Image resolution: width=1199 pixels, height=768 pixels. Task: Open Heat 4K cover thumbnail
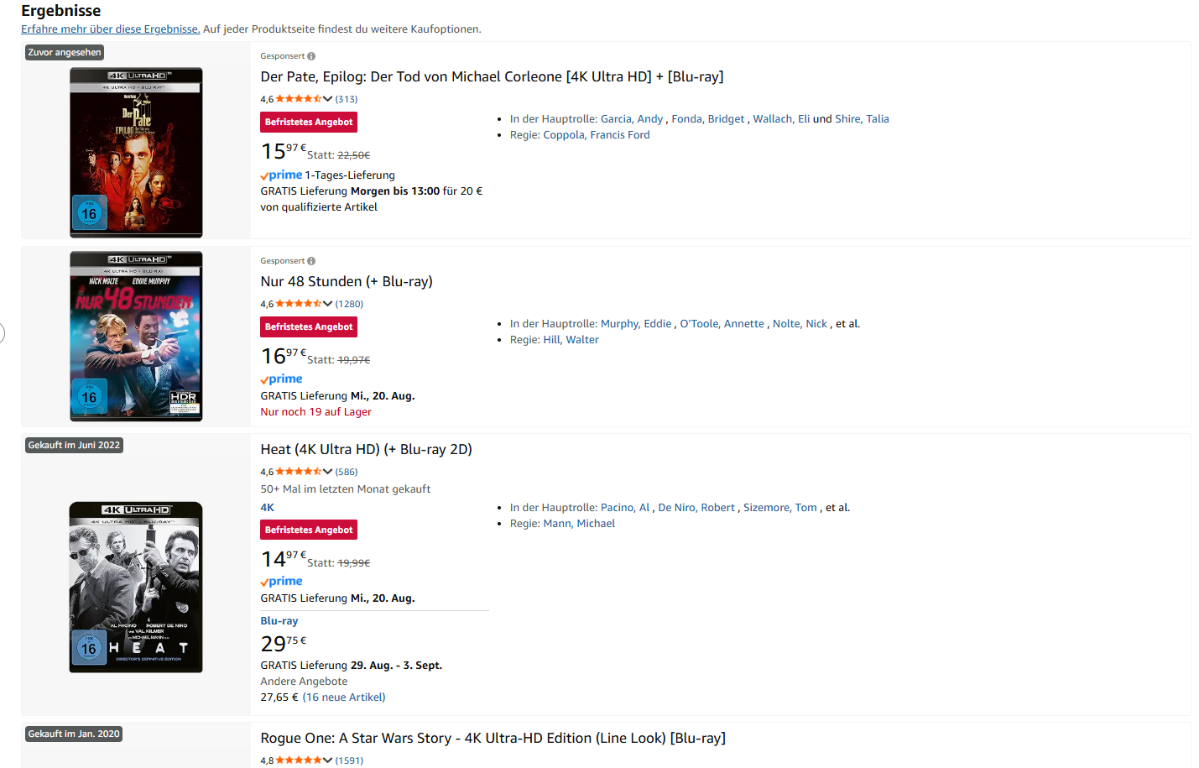(x=136, y=587)
